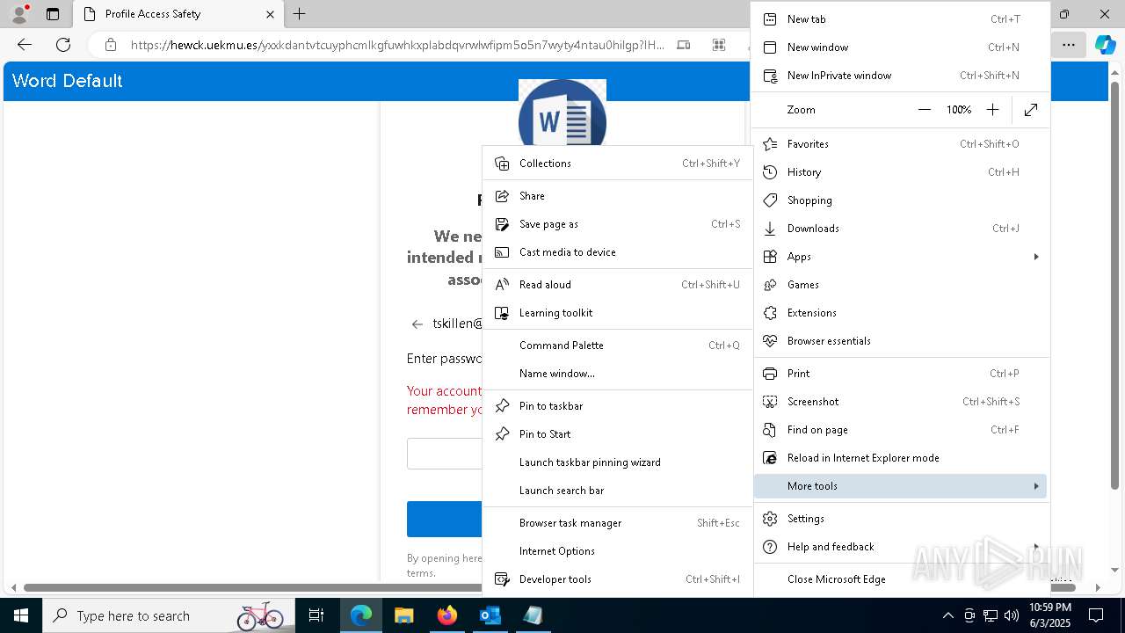The image size is (1125, 633).
Task: Click the Screenshot icon
Action: [770, 402]
